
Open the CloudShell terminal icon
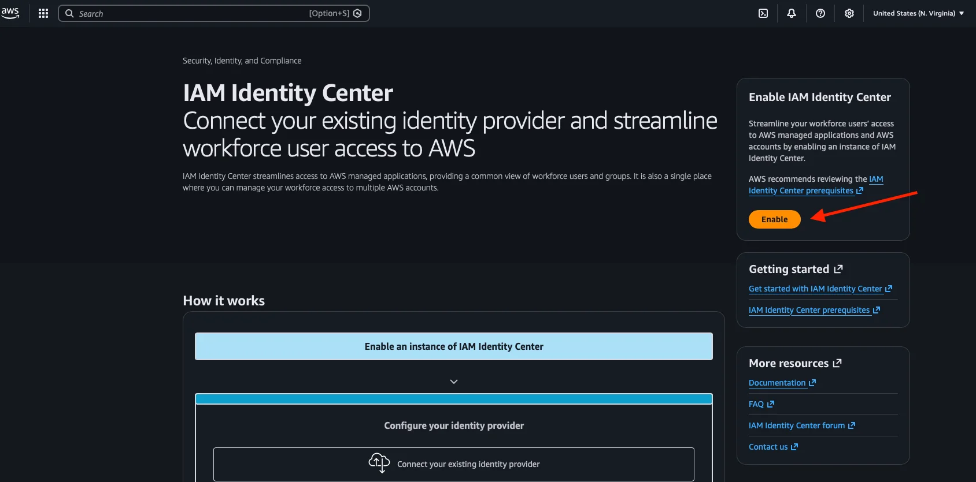(763, 13)
